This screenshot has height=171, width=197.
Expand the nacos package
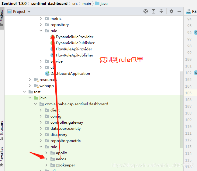(46, 159)
